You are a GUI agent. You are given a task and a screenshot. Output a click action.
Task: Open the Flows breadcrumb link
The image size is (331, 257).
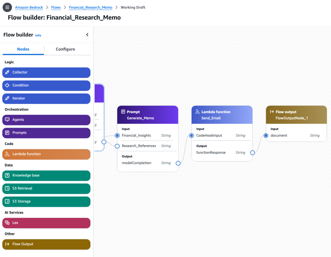point(56,7)
